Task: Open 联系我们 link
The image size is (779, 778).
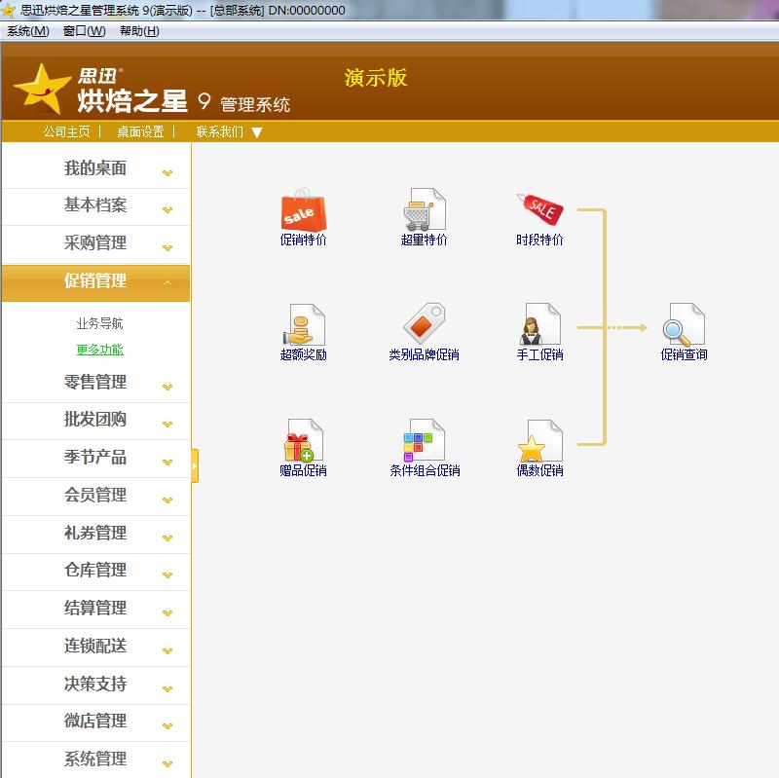Action: tap(220, 131)
